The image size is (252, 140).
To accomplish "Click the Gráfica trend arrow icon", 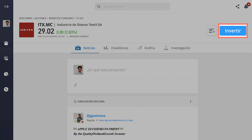I will (140, 48).
